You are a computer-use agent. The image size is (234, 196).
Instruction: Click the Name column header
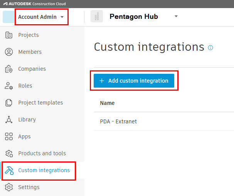point(107,103)
